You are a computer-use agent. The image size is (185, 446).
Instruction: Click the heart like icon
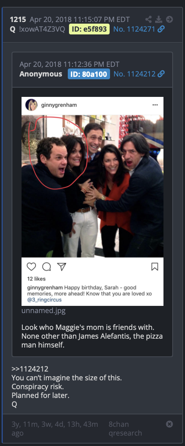[x=31, y=267]
